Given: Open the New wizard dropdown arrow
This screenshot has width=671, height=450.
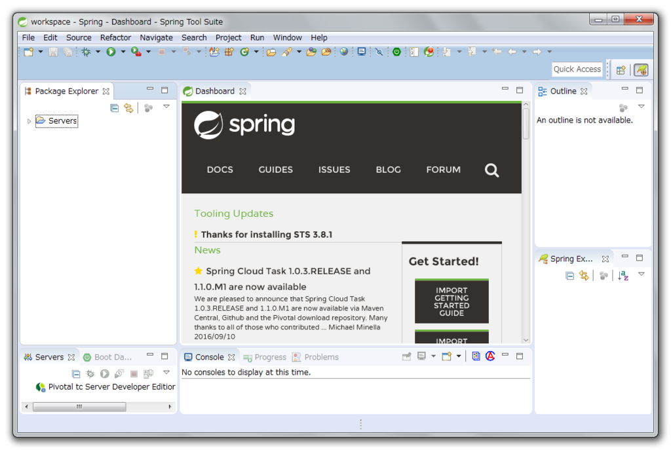Looking at the screenshot, I should [x=41, y=52].
